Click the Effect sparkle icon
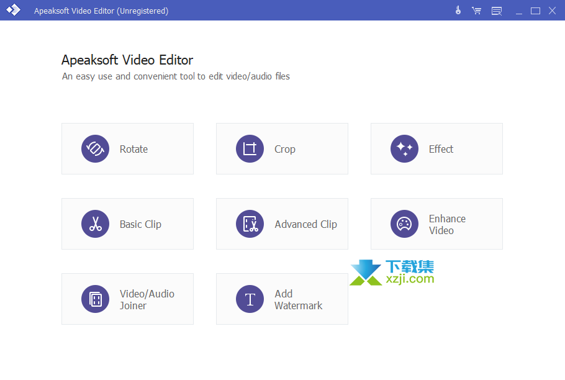The height and width of the screenshot is (380, 565). [404, 149]
